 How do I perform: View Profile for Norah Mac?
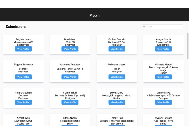(x=70, y=49)
